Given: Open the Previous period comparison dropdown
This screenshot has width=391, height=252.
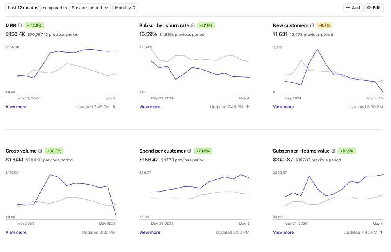Looking at the screenshot, I should coord(90,8).
